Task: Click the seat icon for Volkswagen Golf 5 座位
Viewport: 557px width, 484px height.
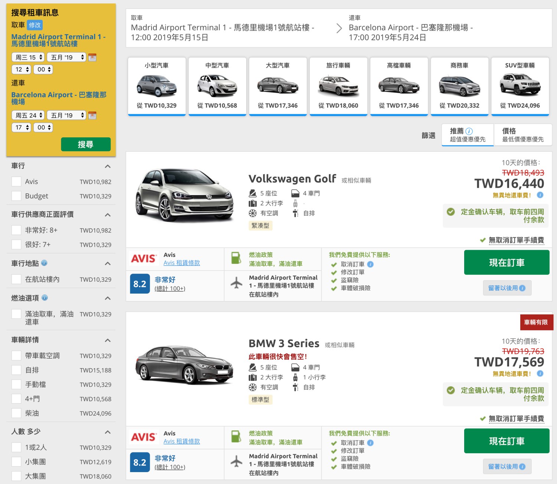Action: point(253,193)
